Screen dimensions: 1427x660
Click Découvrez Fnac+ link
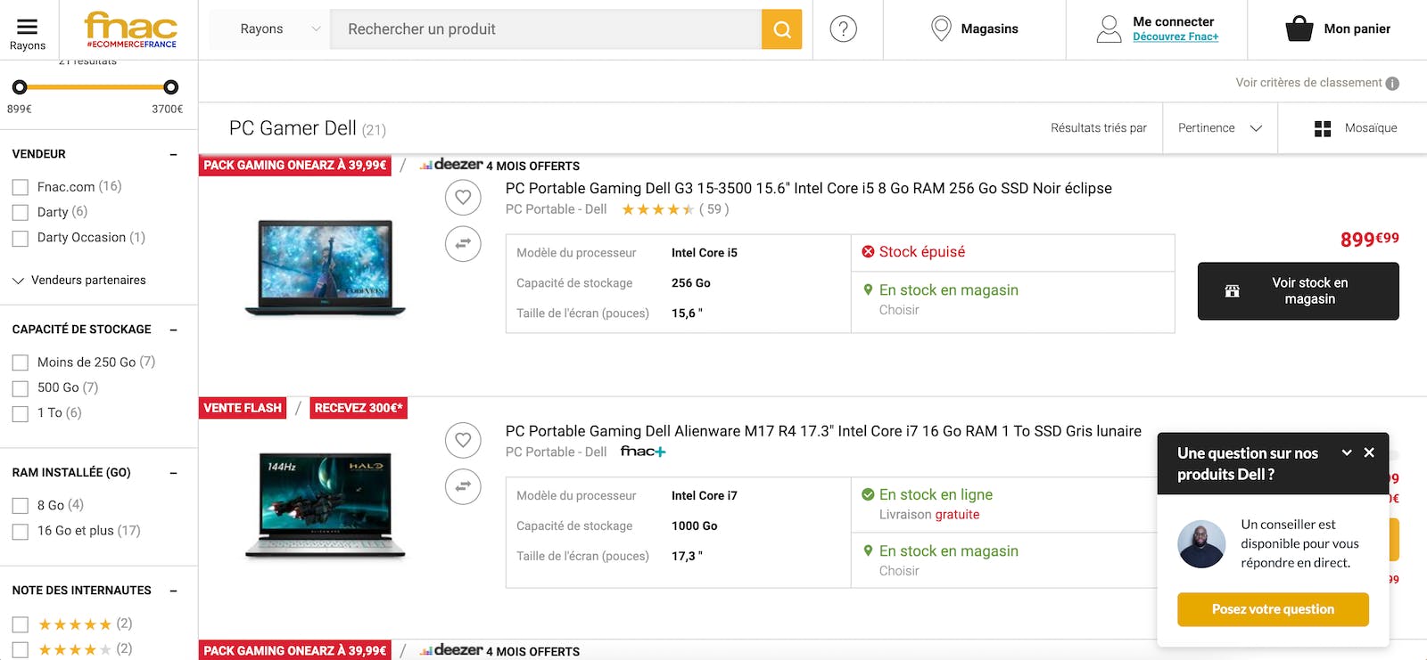(x=1175, y=37)
